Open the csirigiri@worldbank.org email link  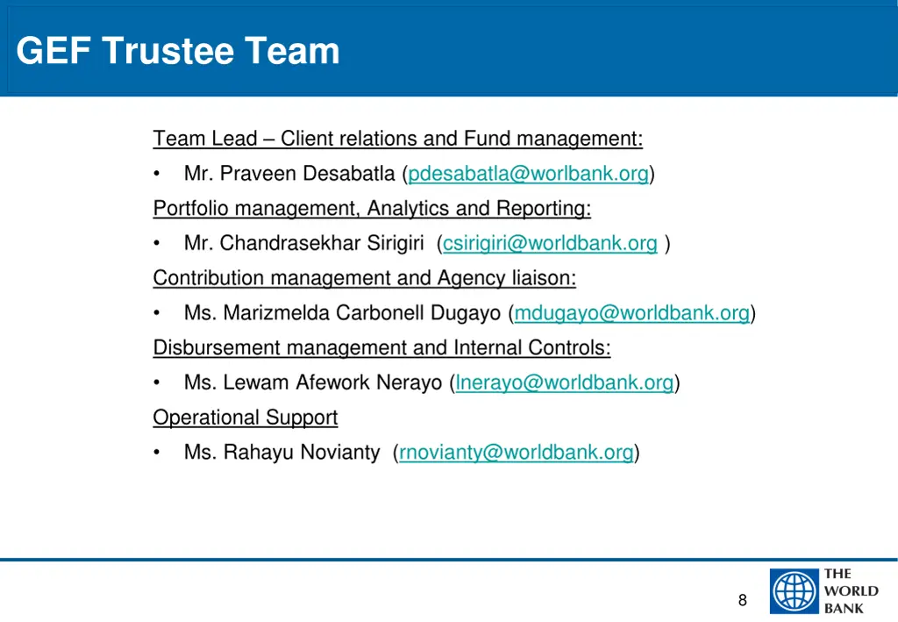coord(551,243)
